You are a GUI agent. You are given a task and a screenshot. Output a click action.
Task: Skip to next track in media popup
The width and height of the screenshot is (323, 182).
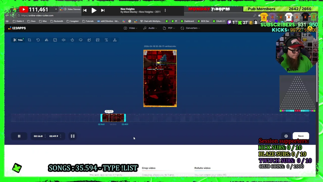pyautogui.click(x=103, y=10)
